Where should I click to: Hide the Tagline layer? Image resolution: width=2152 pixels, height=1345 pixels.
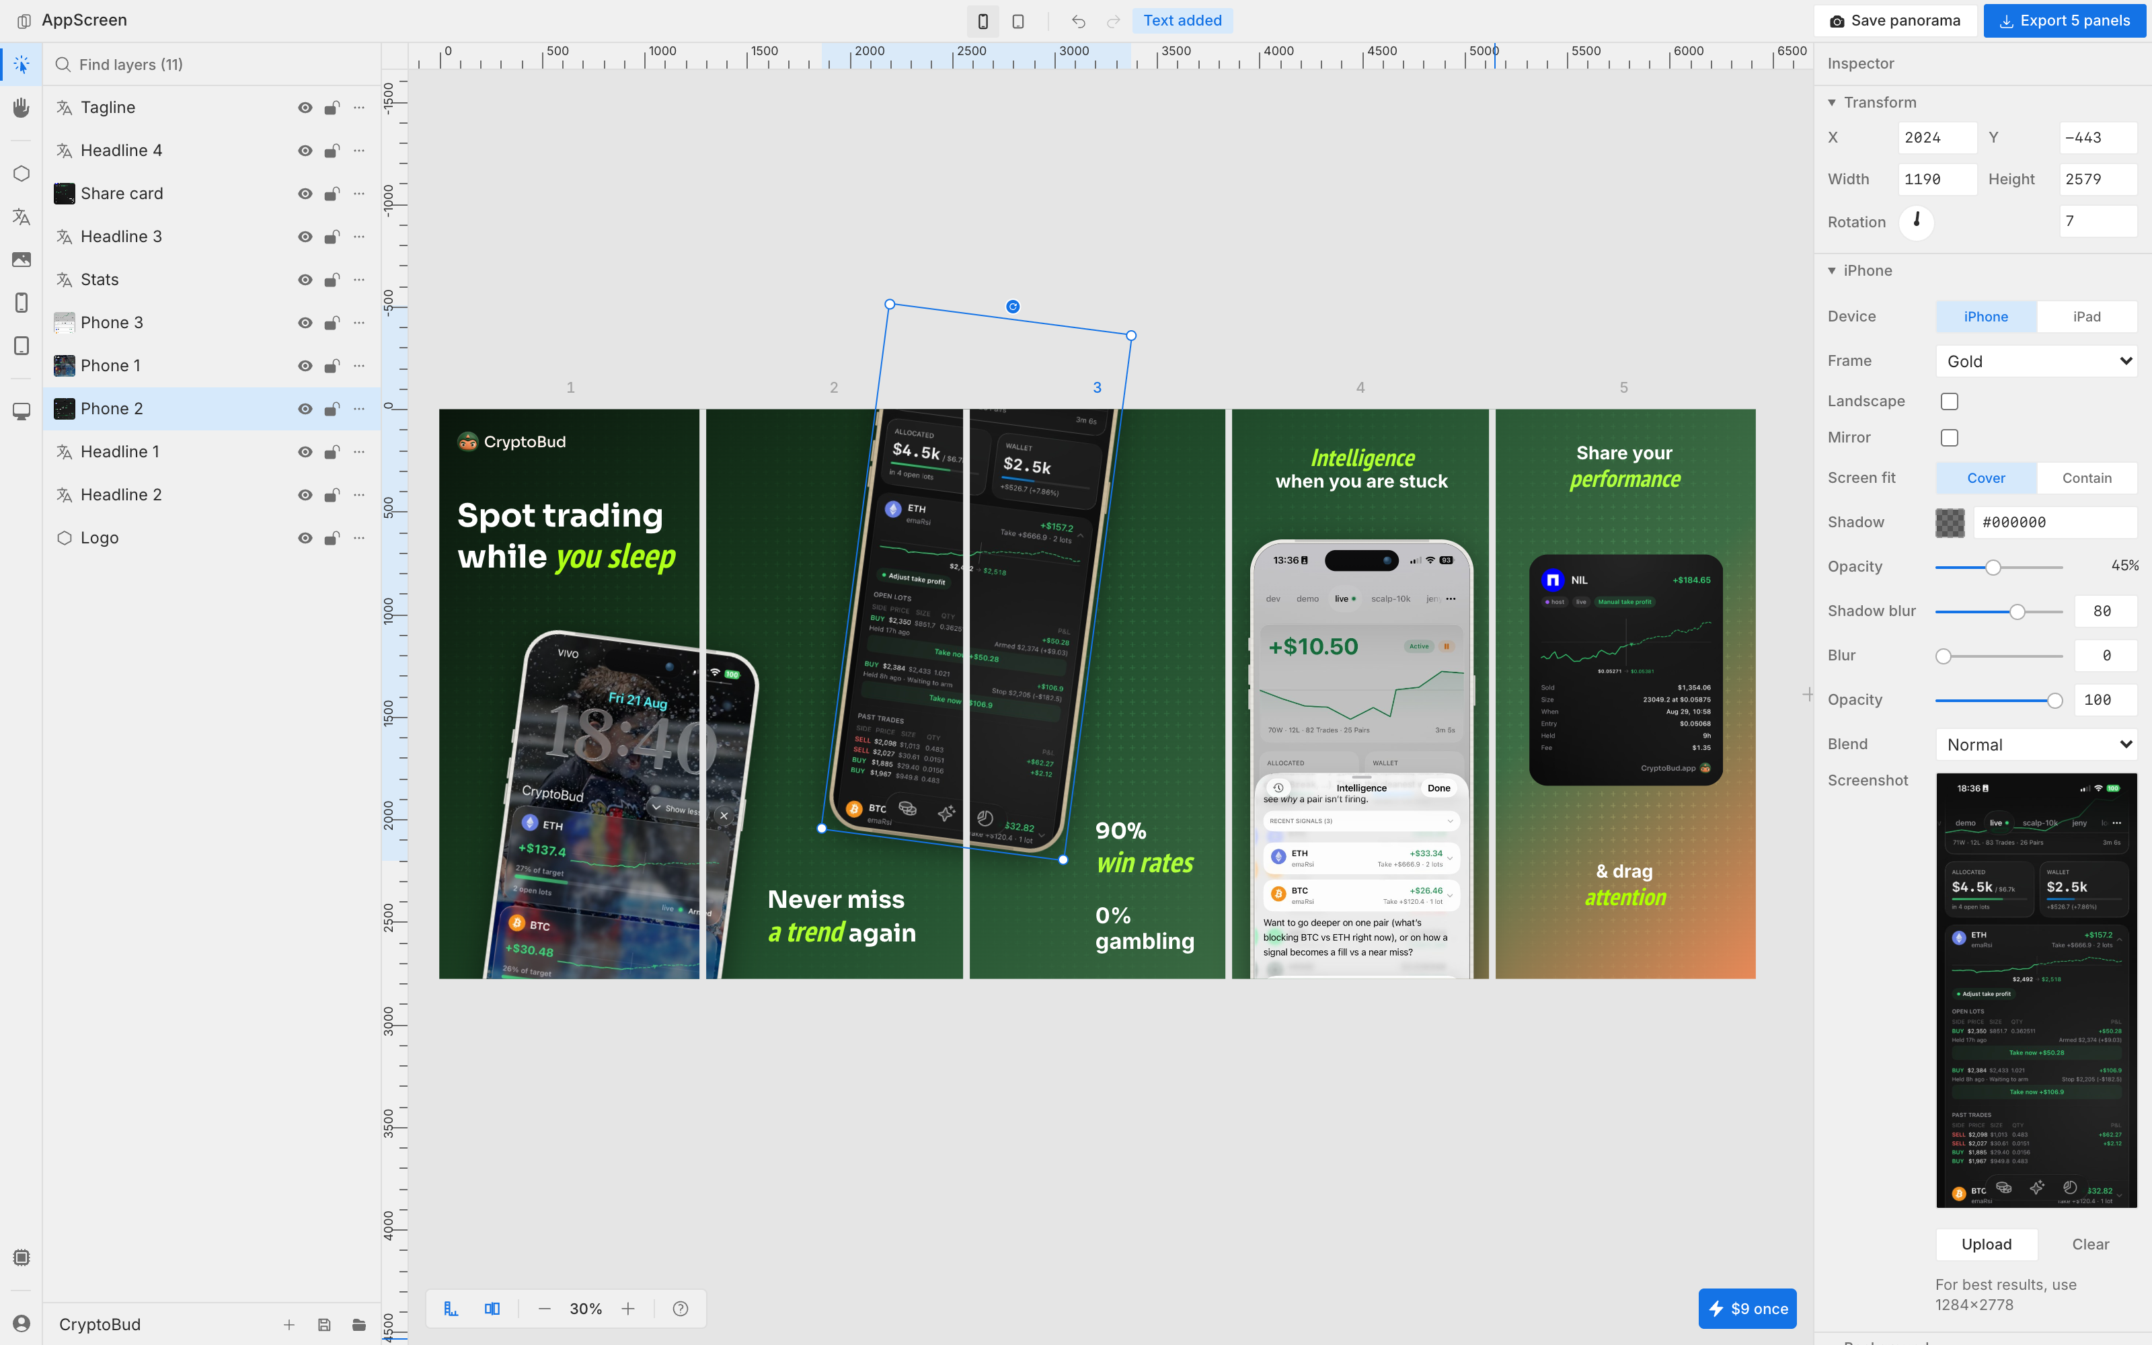click(305, 108)
